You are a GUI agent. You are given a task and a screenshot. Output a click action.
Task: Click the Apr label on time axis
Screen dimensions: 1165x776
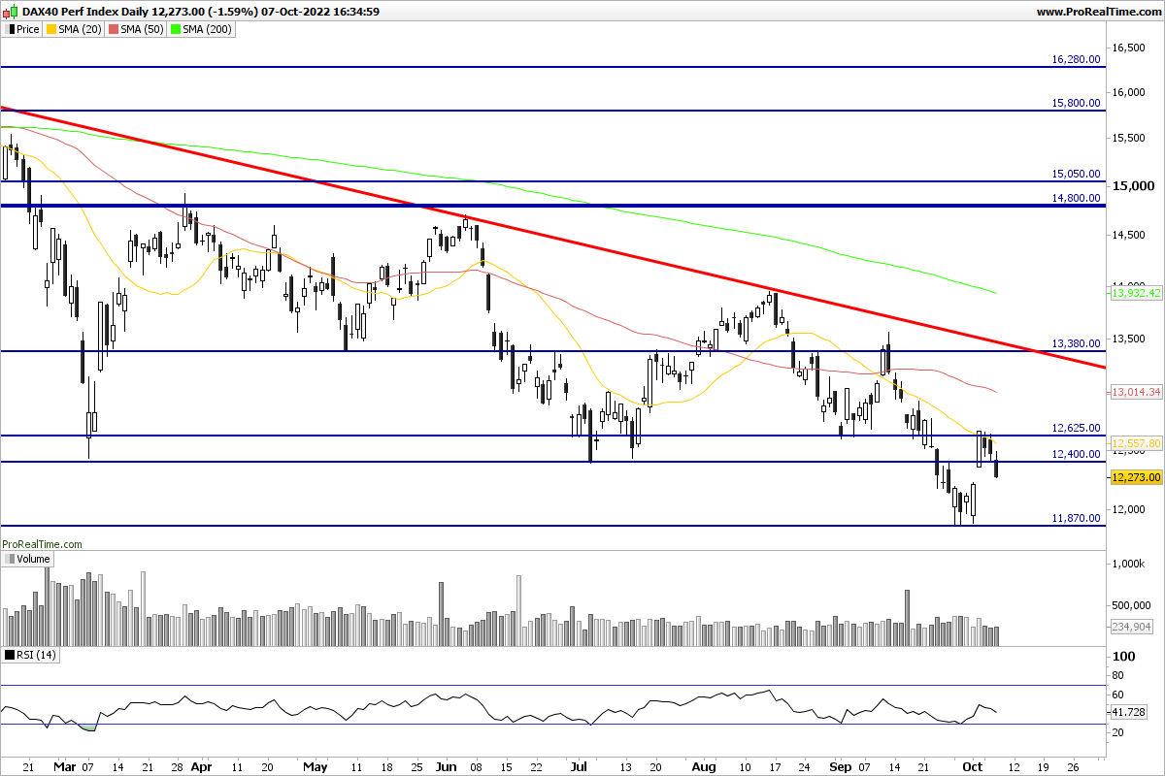click(x=202, y=766)
